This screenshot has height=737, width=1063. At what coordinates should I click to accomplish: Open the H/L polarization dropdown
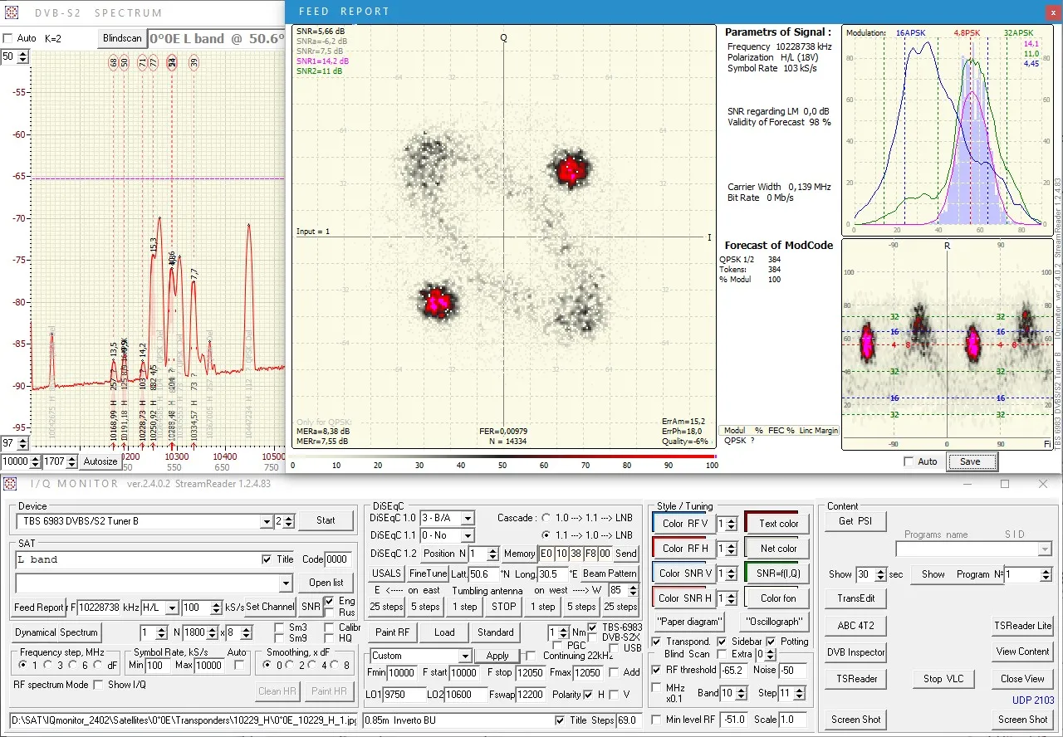pyautogui.click(x=172, y=608)
